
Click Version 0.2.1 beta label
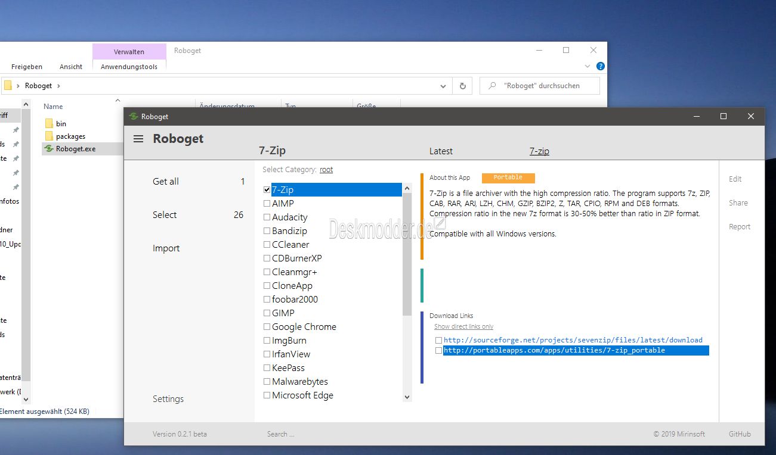[180, 434]
